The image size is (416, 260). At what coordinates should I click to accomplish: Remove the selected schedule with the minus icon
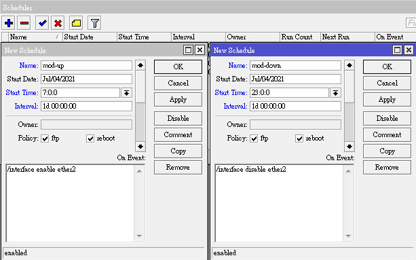click(x=24, y=23)
